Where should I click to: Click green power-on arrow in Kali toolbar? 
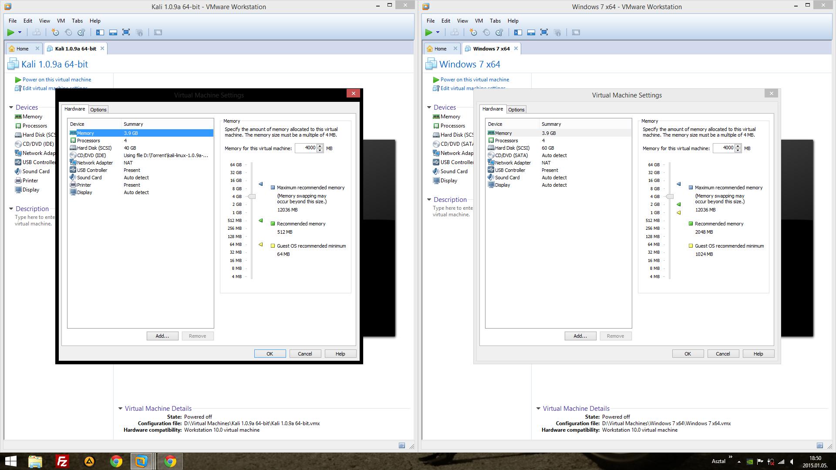11,32
